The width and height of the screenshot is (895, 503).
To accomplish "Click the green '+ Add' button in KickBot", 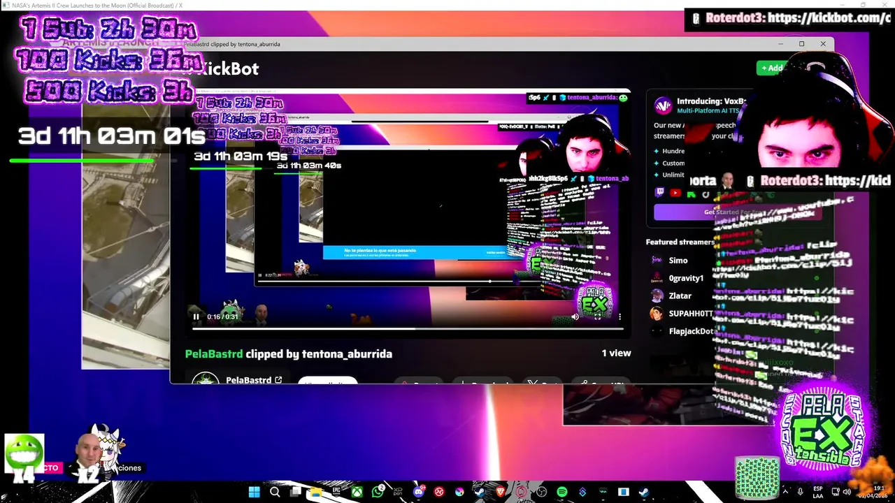I will [772, 68].
